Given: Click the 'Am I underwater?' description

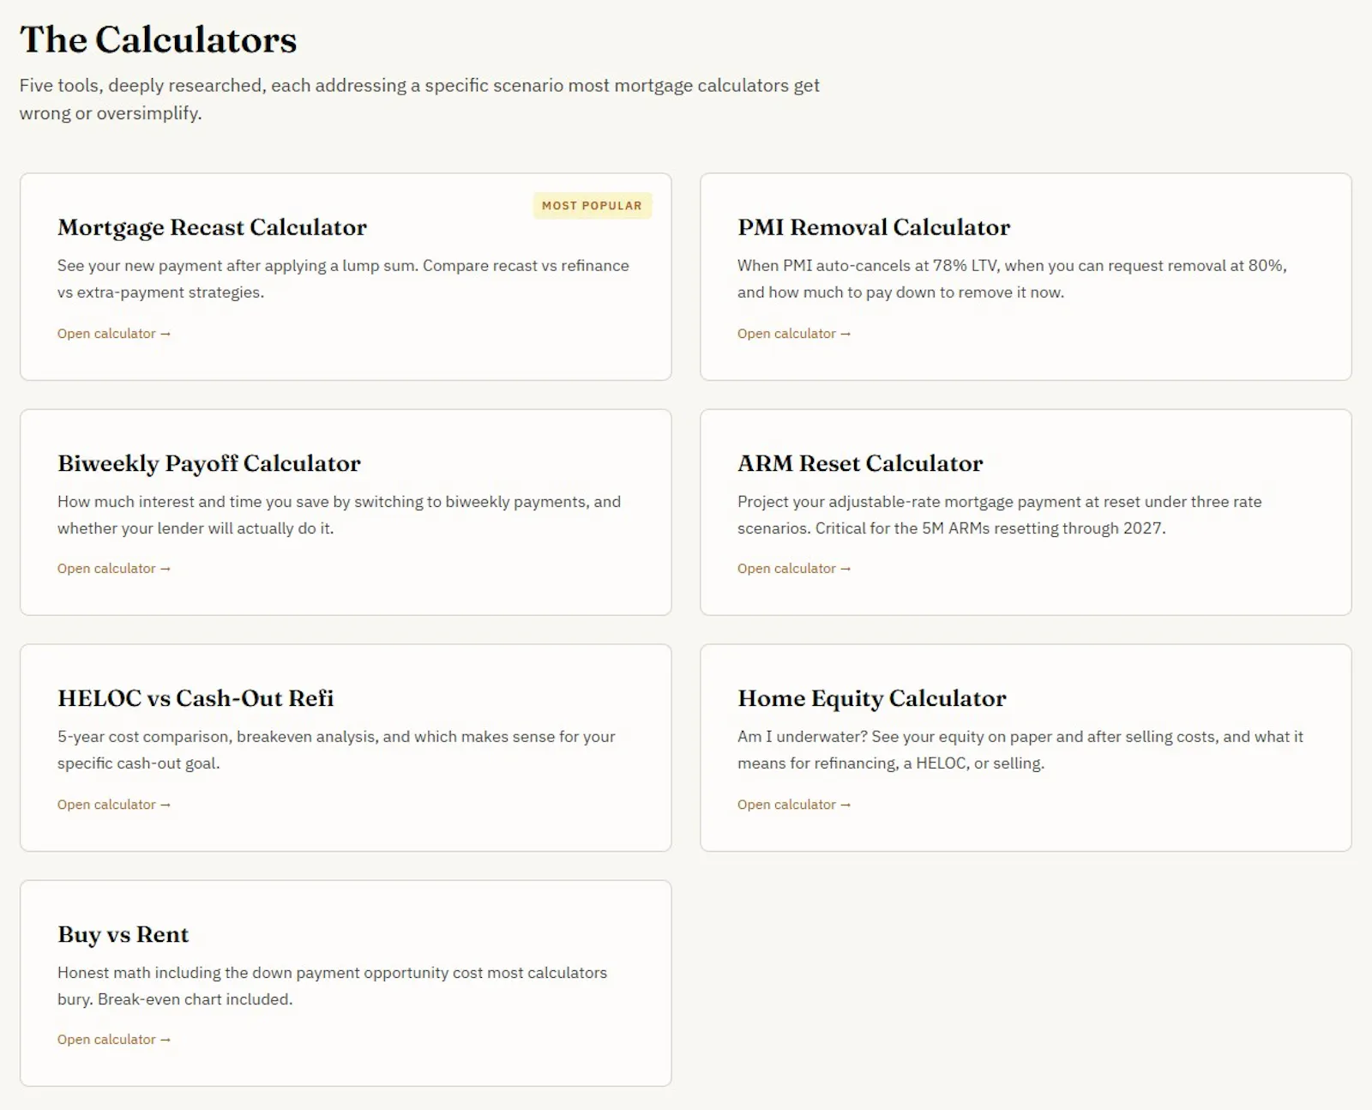Looking at the screenshot, I should (1020, 750).
